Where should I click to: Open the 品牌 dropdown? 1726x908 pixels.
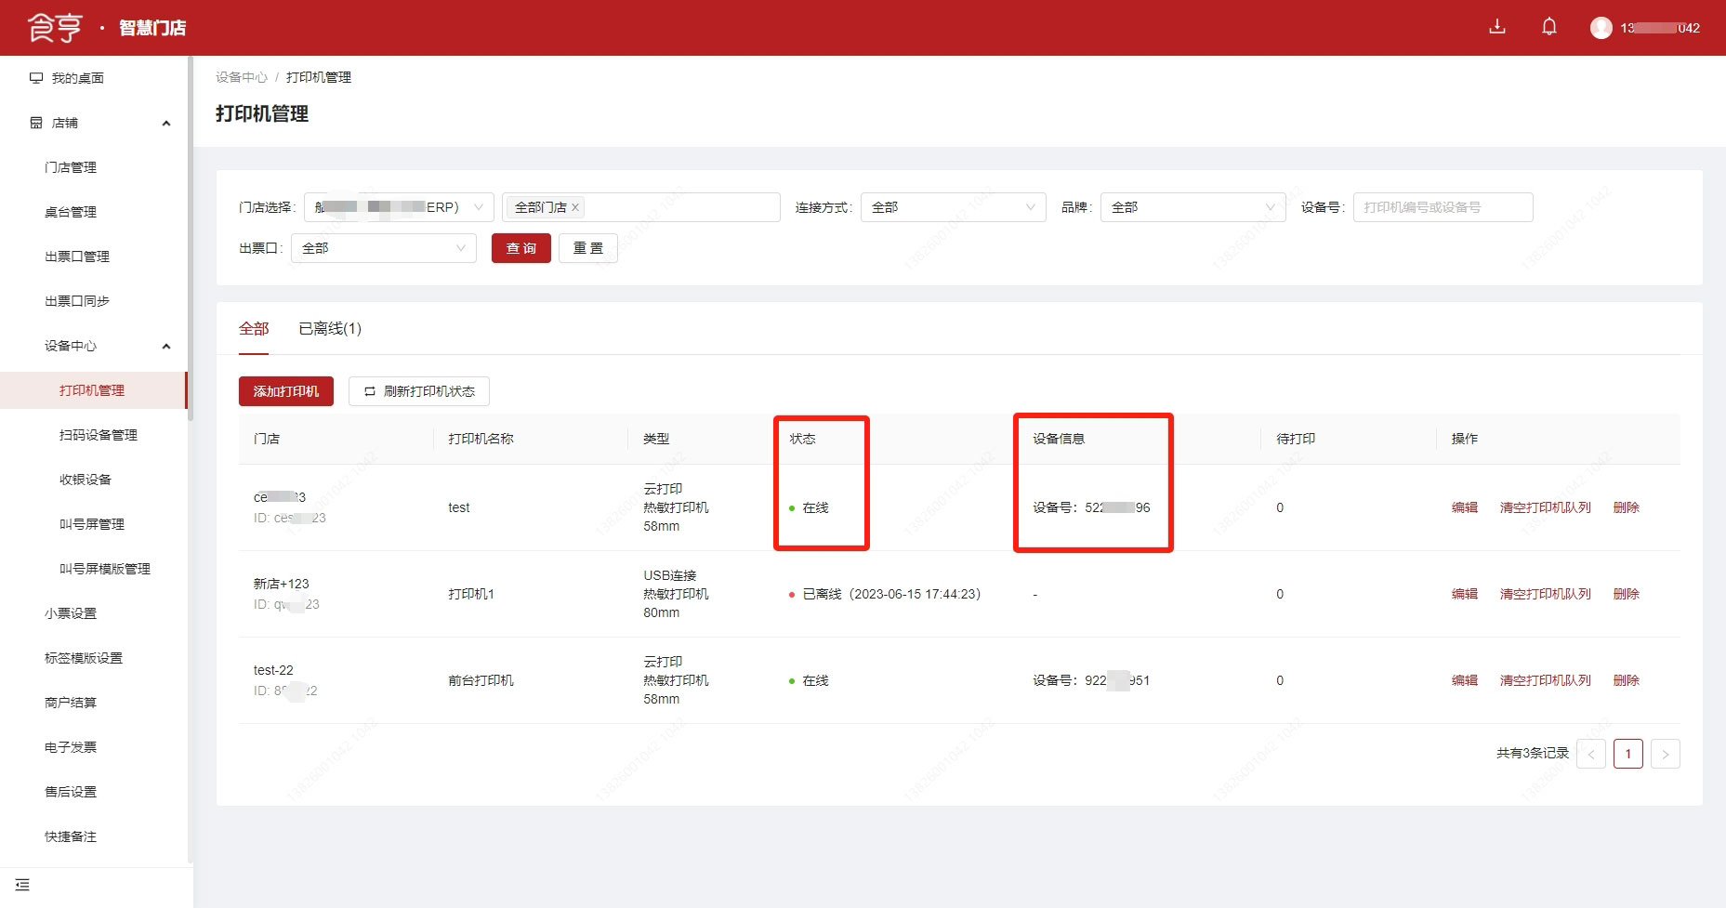[x=1192, y=207]
